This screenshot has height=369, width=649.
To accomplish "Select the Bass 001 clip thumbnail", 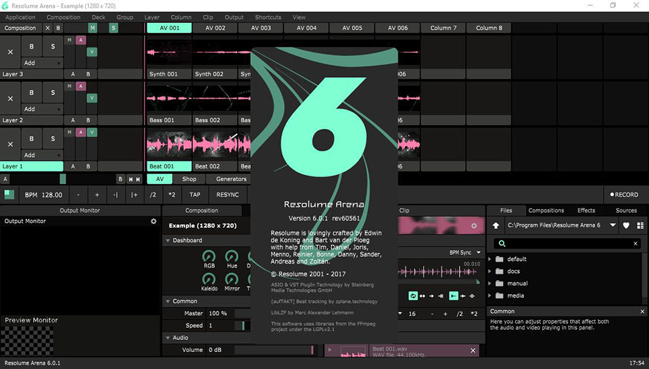I will pyautogui.click(x=169, y=99).
